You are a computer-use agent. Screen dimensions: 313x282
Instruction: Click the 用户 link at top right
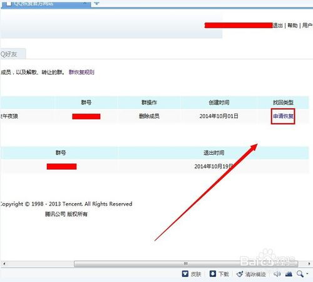pos(307,26)
